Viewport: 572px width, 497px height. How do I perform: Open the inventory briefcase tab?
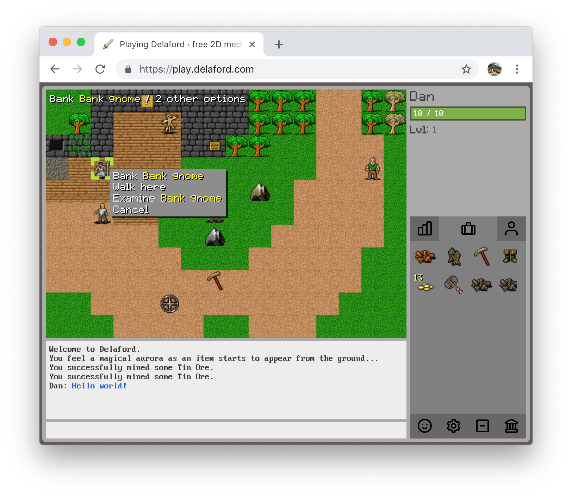click(x=468, y=229)
